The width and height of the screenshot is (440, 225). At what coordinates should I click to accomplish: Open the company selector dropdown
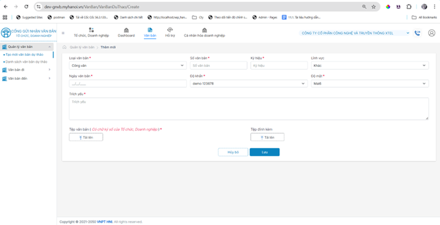355,33
